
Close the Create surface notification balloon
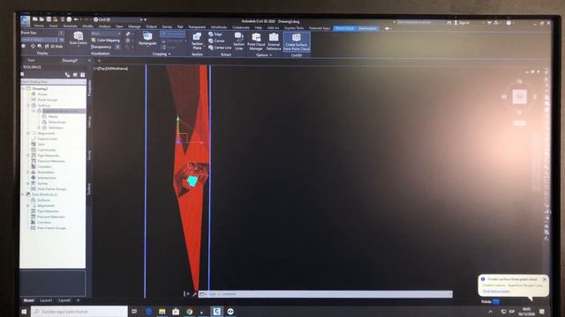tap(544, 279)
